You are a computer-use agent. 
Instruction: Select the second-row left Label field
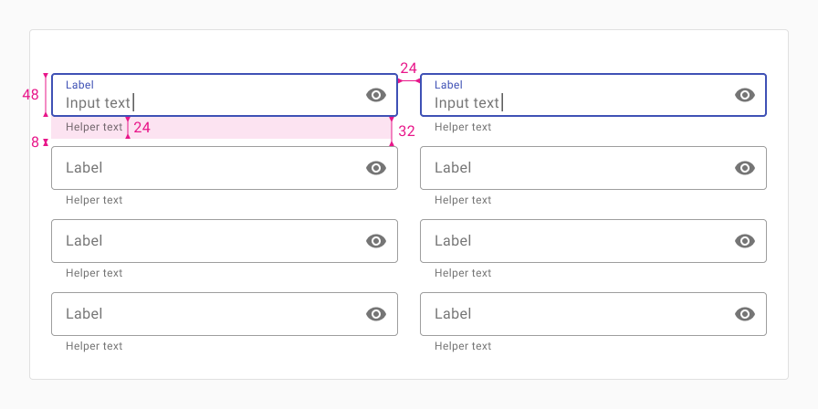(x=225, y=168)
